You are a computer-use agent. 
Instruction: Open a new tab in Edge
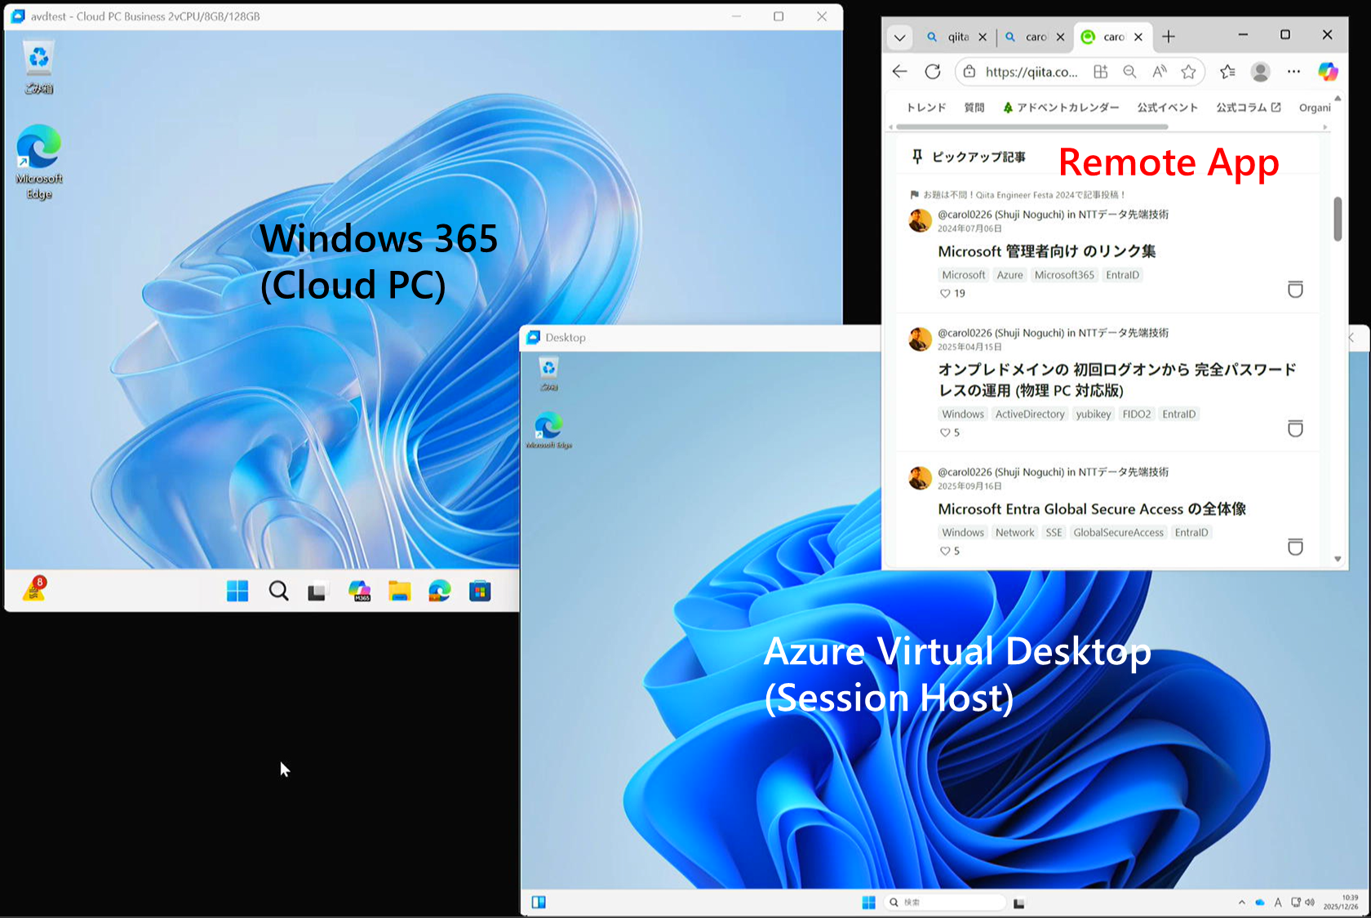[1169, 37]
